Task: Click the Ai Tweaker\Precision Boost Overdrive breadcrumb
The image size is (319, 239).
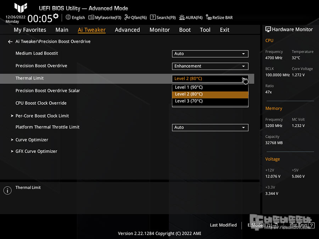Action: pyautogui.click(x=53, y=41)
